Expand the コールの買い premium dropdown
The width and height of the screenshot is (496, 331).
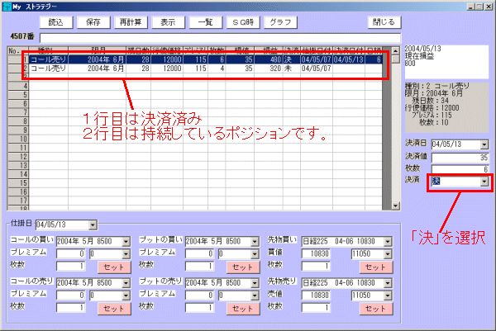click(x=126, y=253)
